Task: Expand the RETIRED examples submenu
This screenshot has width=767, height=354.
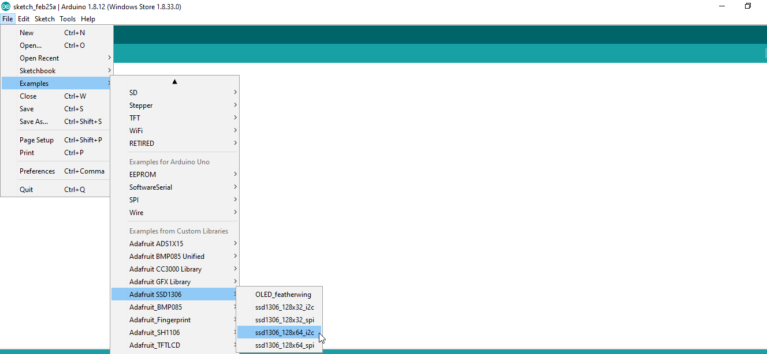Action: click(x=174, y=144)
